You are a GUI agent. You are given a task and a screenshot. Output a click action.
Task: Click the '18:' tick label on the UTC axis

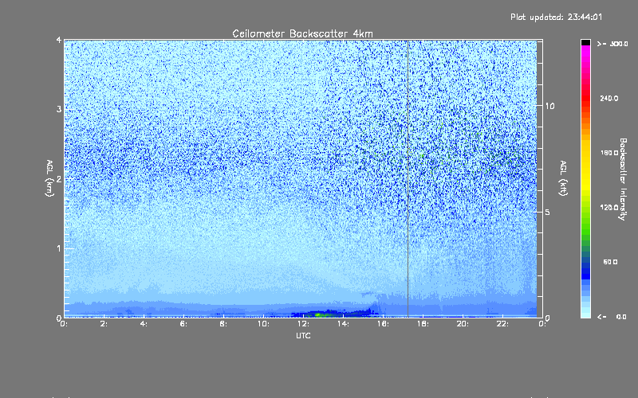pos(423,324)
